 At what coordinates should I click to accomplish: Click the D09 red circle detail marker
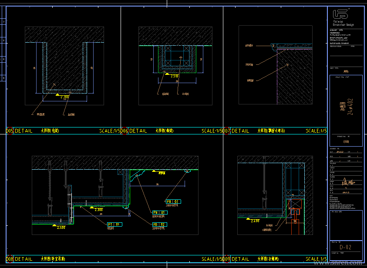[x=226, y=259]
